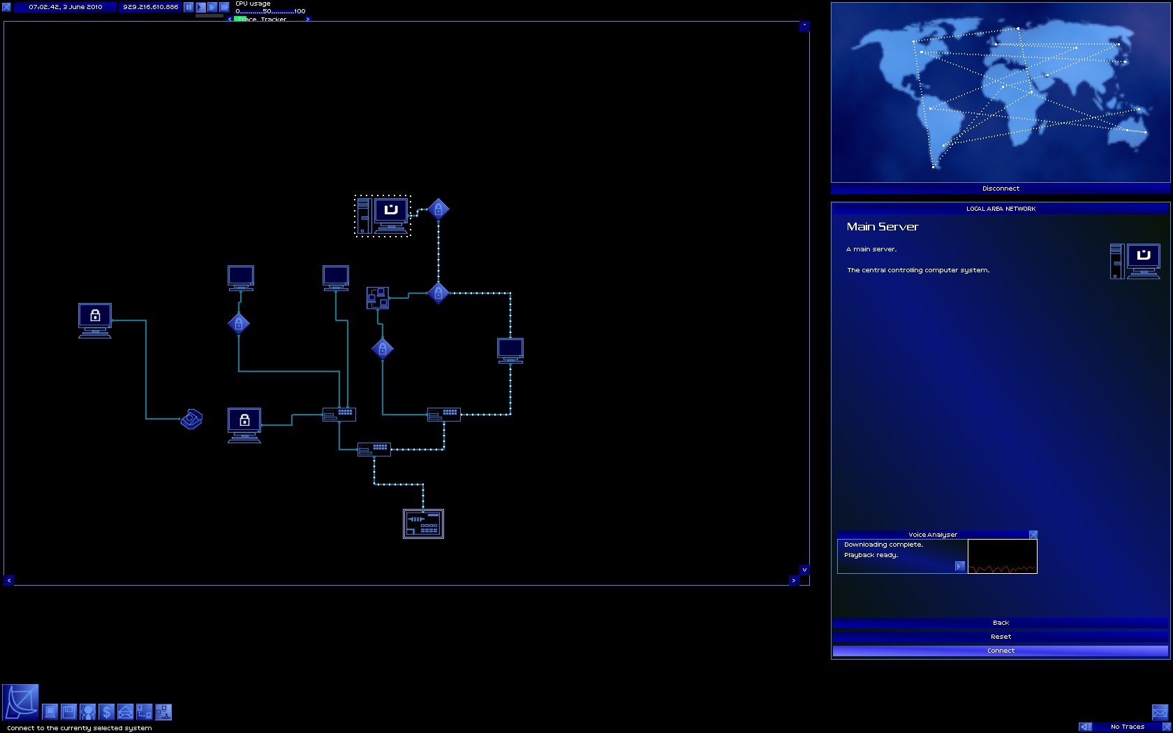Open the finances dollar icon
This screenshot has height=733, width=1173.
(x=107, y=712)
